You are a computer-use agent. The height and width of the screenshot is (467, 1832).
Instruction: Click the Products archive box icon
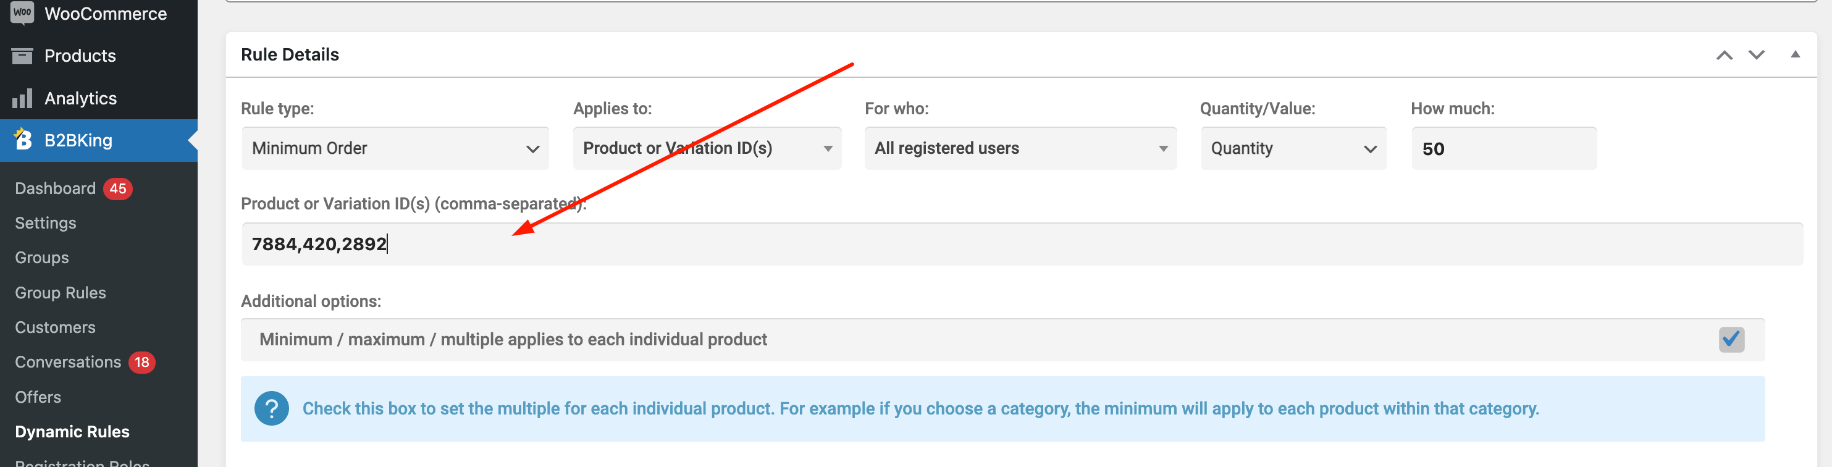coord(22,56)
